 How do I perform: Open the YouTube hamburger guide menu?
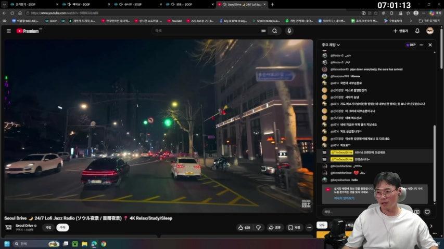point(8,31)
